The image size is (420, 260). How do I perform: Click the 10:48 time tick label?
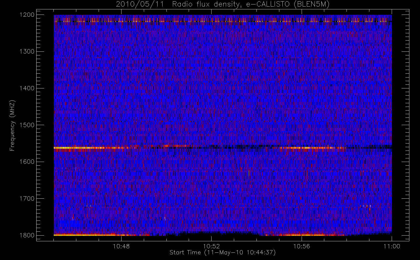(121, 246)
